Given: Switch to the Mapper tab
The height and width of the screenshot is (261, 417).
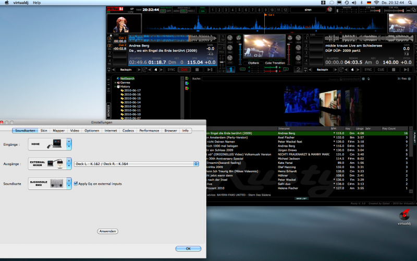Looking at the screenshot, I should 59,130.
